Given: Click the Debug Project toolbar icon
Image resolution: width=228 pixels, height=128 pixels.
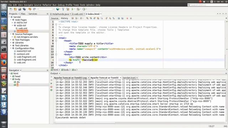Looking at the screenshot, I should [78, 9].
